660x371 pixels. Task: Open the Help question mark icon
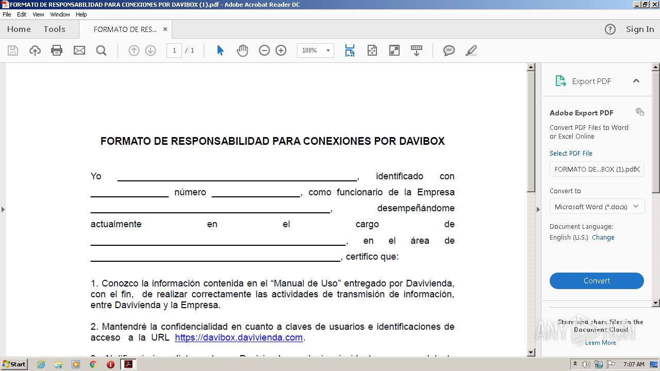610,29
